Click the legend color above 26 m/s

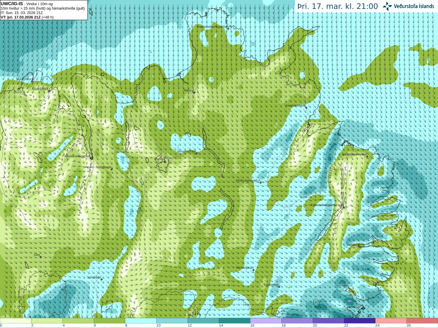422,321
